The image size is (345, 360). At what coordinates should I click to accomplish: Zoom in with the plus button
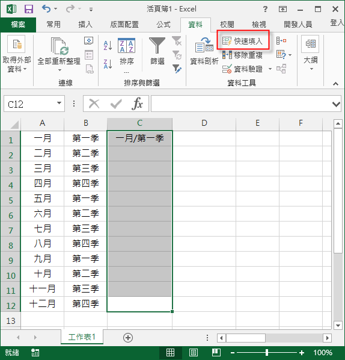click(302, 353)
